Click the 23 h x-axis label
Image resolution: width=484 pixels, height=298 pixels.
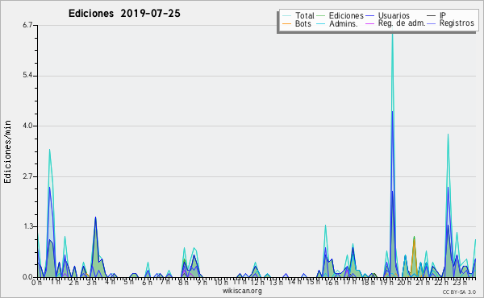(460, 283)
